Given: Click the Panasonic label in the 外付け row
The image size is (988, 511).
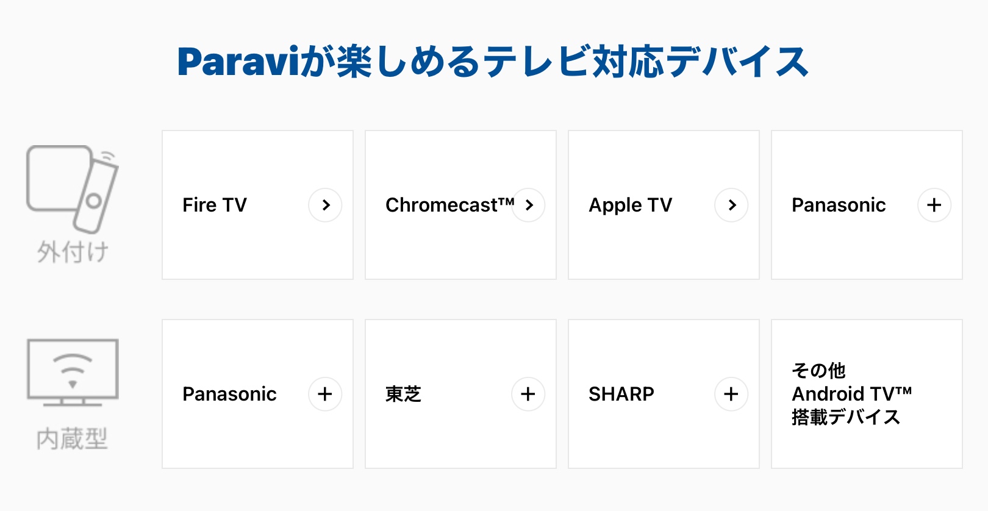Looking at the screenshot, I should click(839, 205).
